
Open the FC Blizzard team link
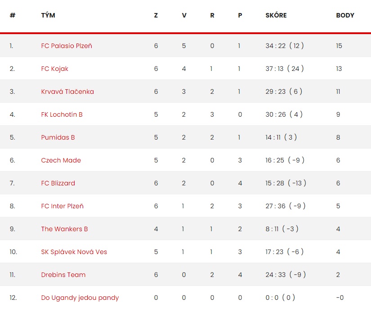[58, 183]
